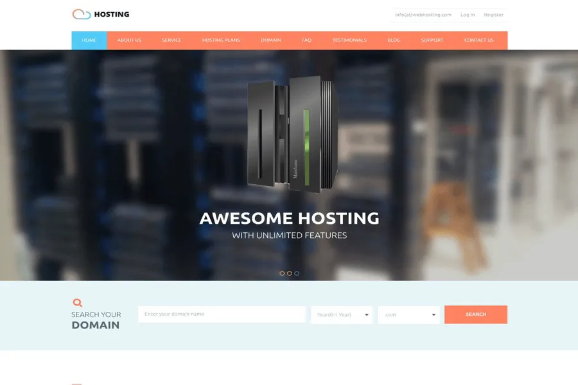Click the server tower image

pos(292,134)
